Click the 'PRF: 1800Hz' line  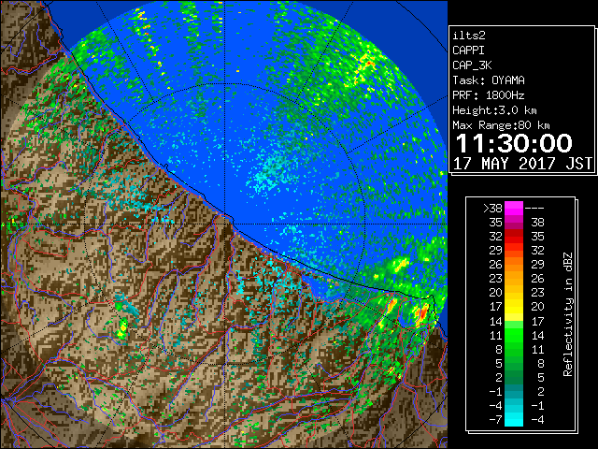point(489,95)
